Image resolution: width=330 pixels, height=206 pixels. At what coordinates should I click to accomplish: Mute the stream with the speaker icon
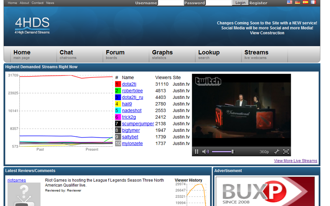point(205,152)
